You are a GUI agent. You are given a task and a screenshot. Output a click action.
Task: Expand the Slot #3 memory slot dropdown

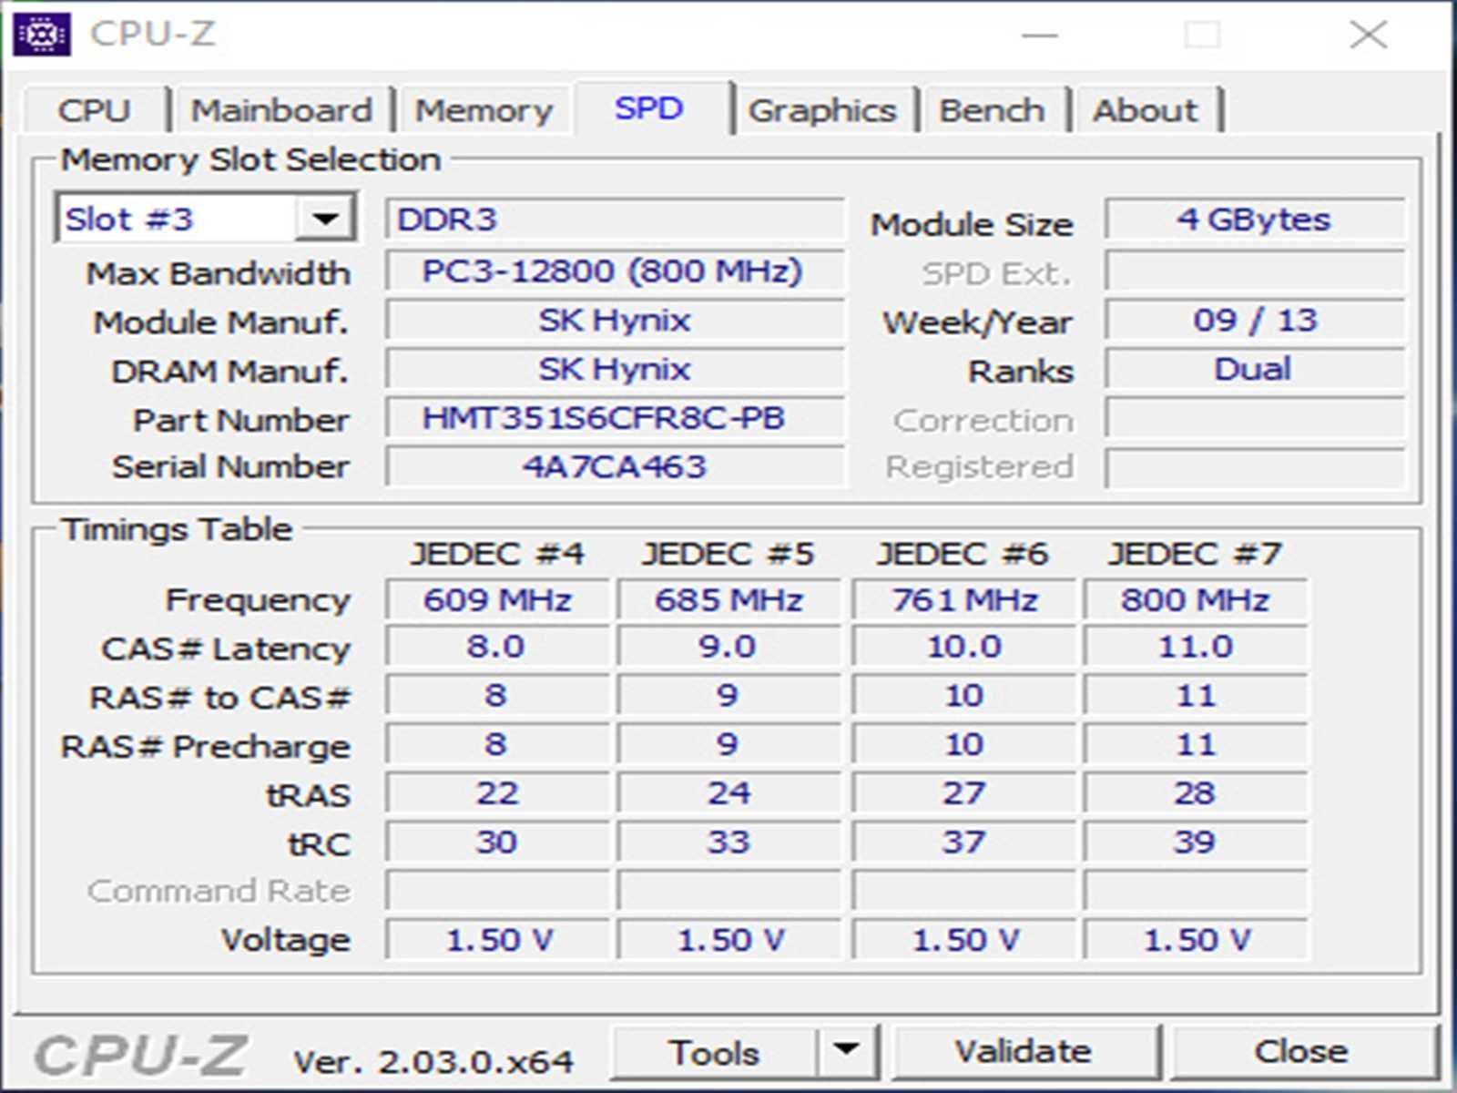[x=325, y=219]
